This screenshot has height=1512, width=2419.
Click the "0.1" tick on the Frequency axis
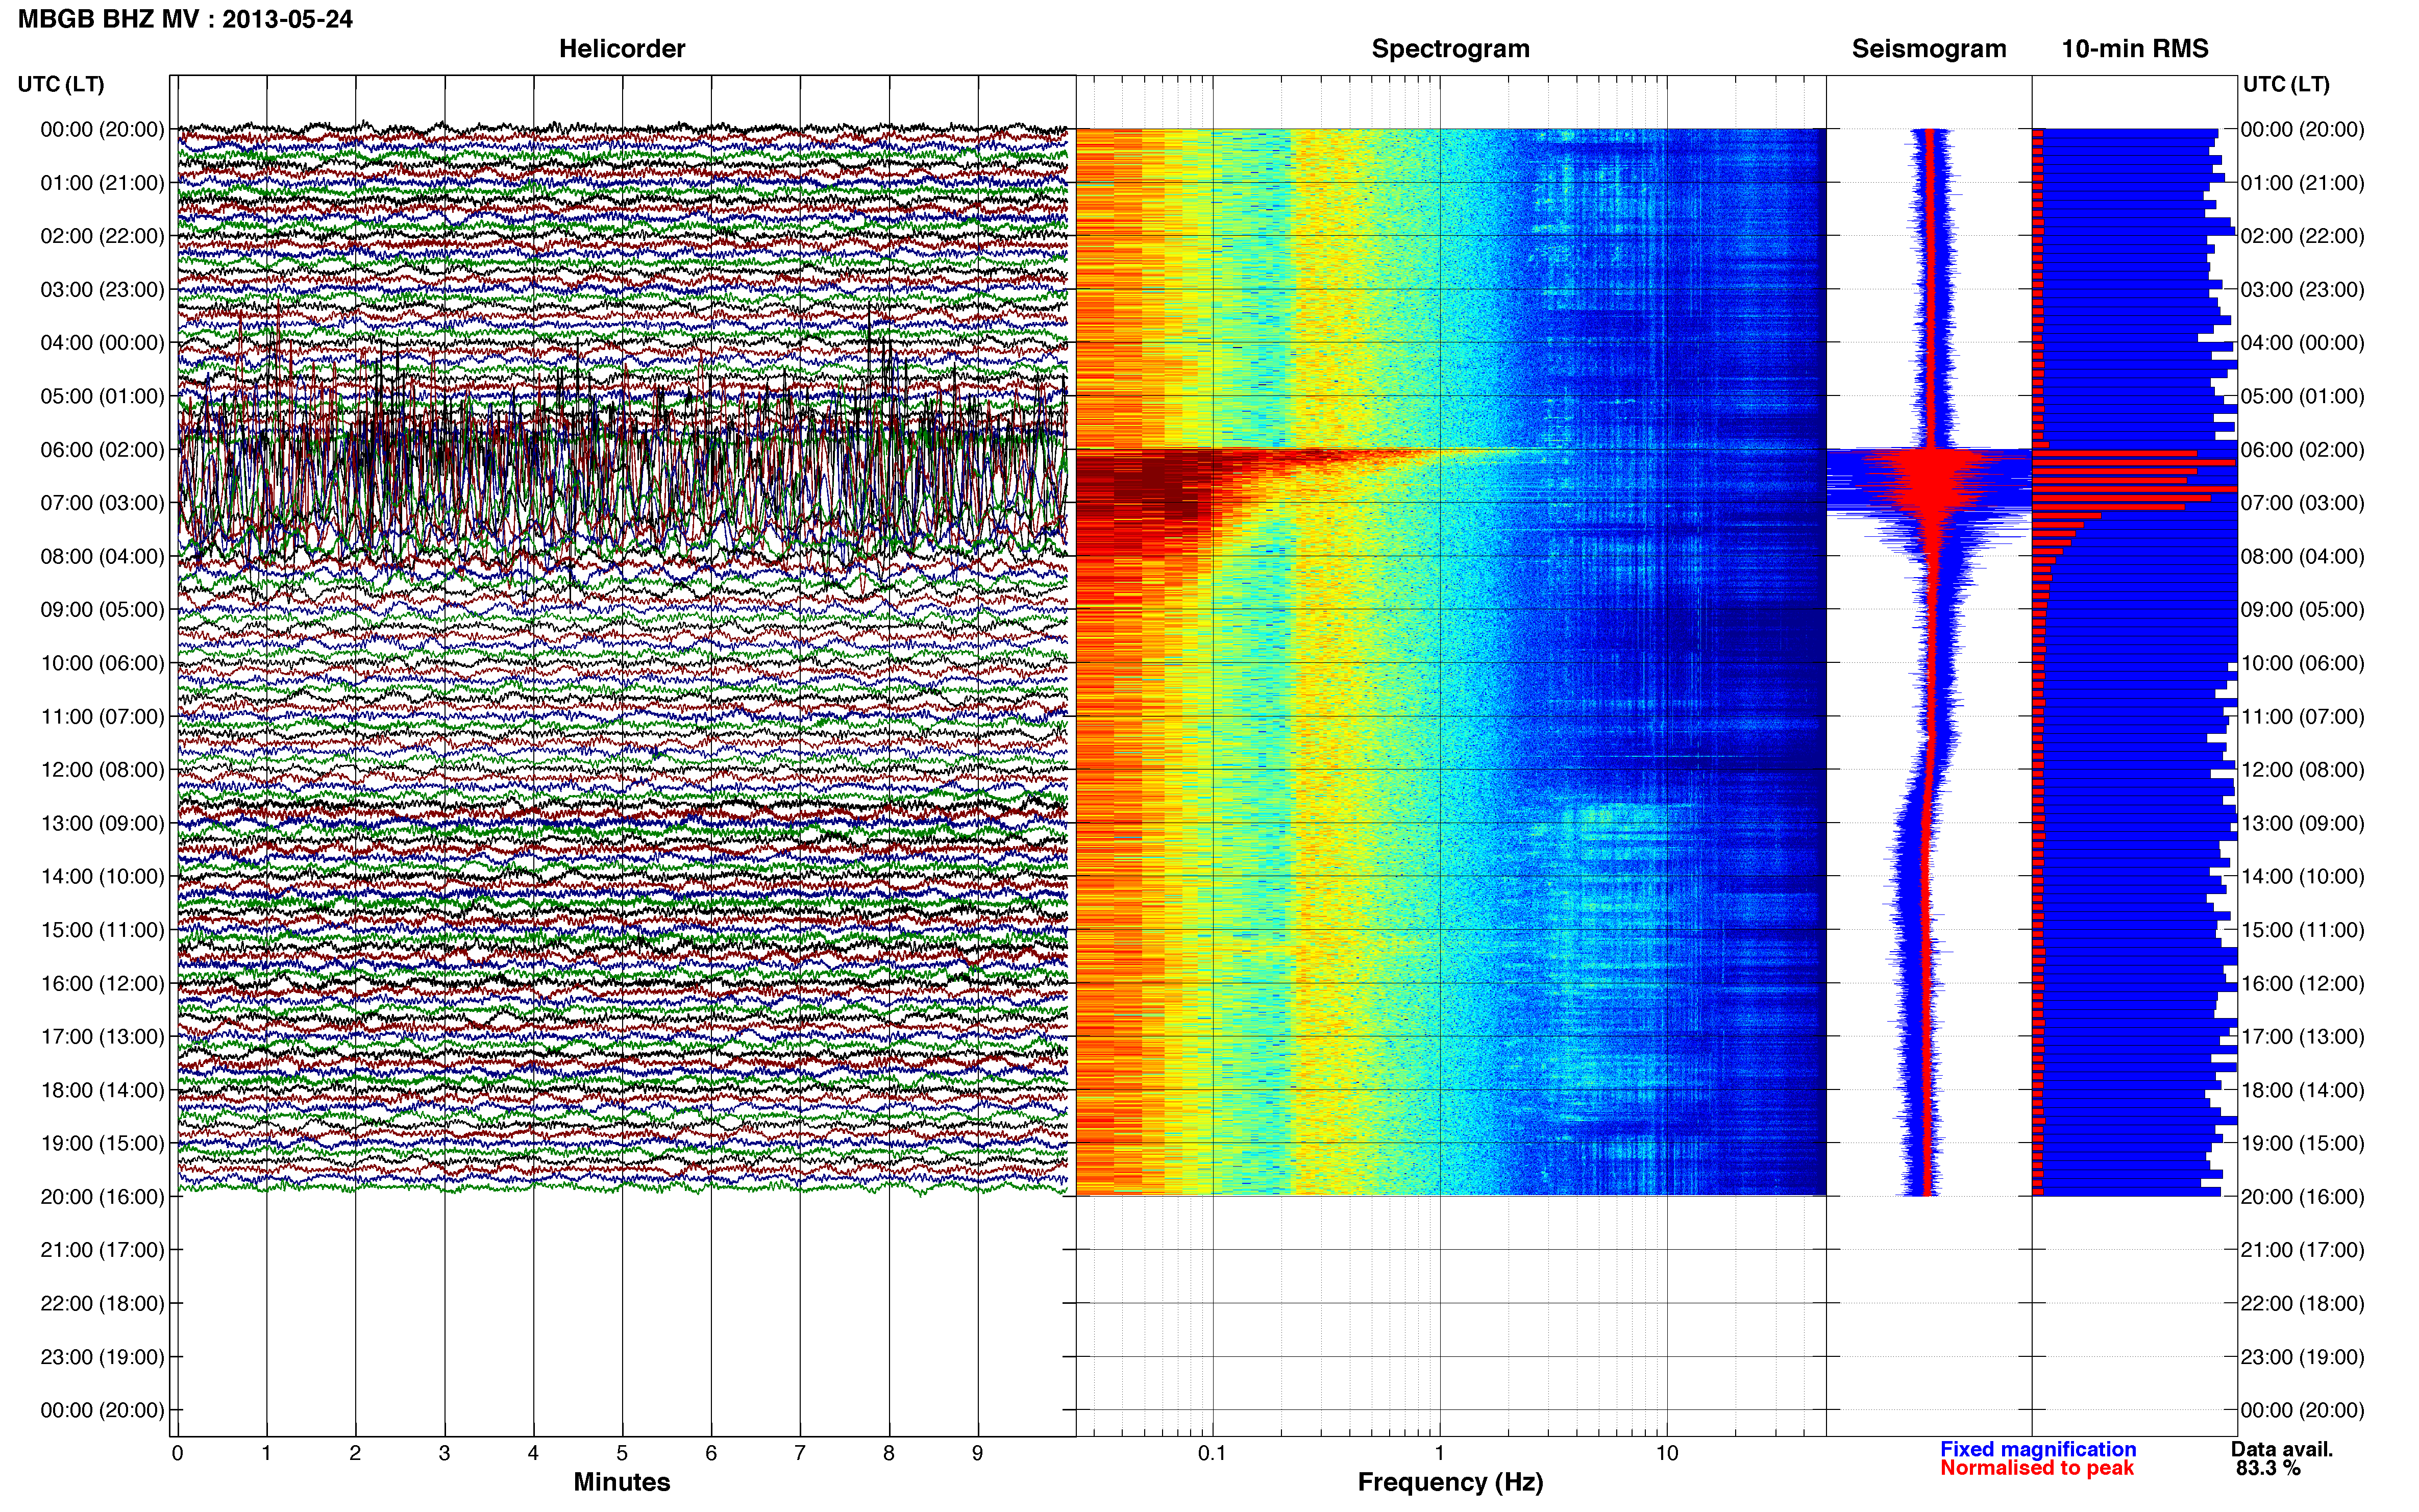click(x=1213, y=1453)
